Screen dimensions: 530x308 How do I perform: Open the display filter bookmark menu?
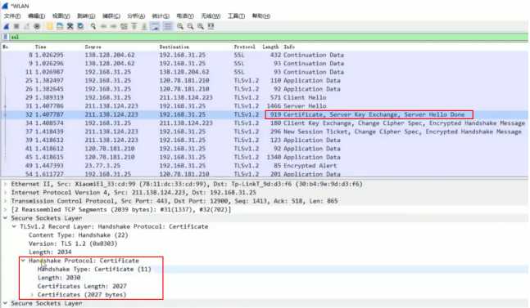(5, 37)
